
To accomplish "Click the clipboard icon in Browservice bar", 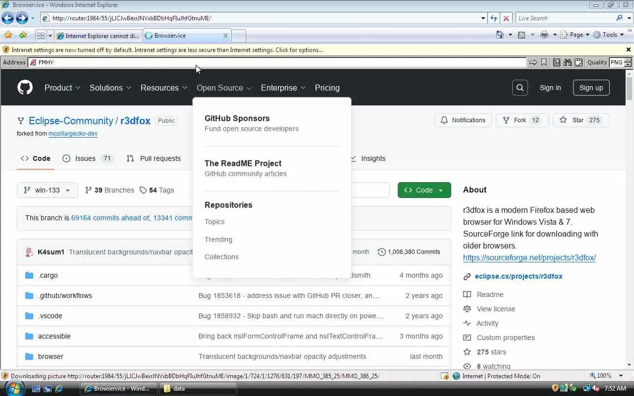I will click(x=578, y=62).
